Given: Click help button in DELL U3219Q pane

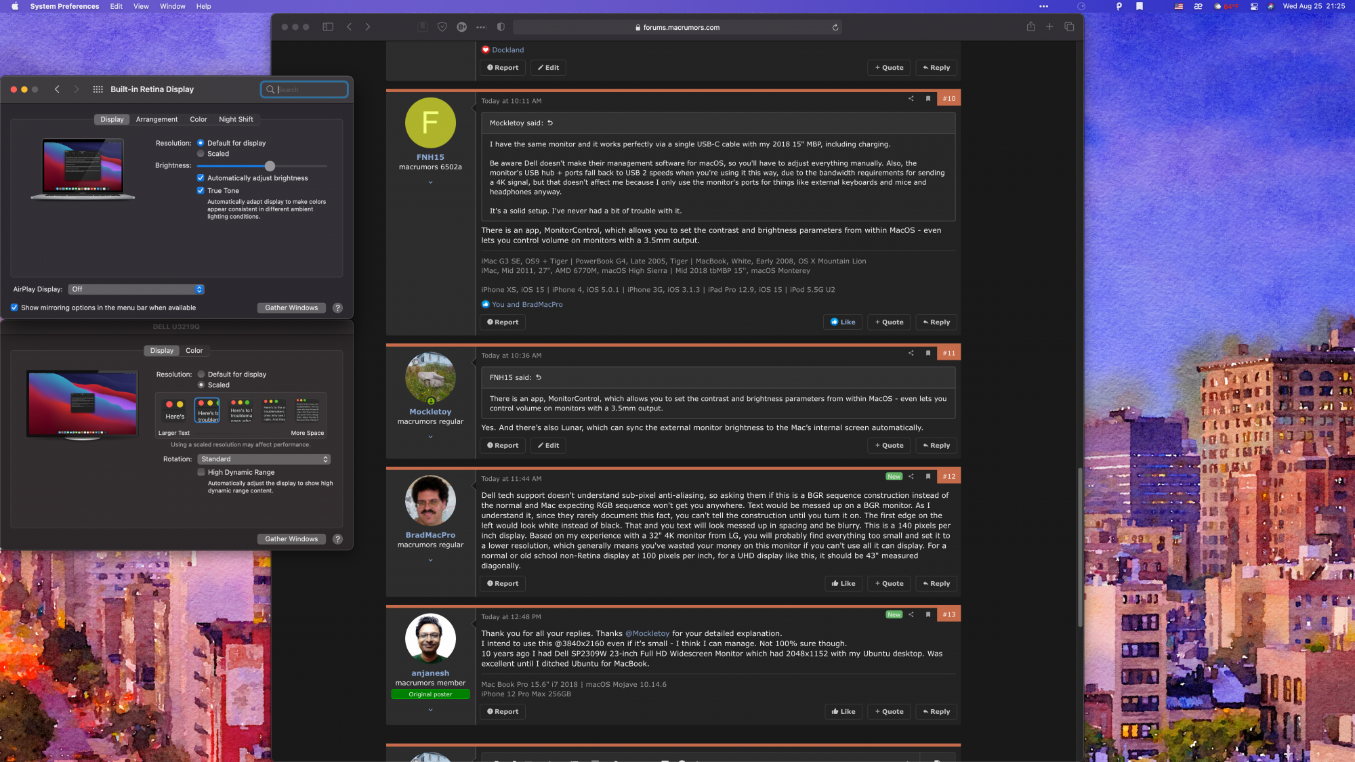Looking at the screenshot, I should coord(337,539).
